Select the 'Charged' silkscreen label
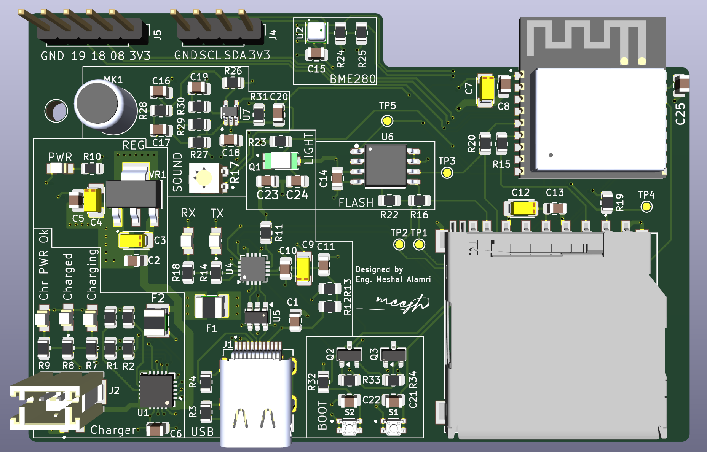This screenshot has height=452, width=707. (68, 277)
